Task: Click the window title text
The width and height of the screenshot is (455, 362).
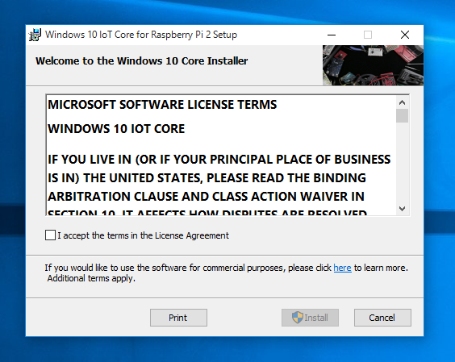Action: [141, 35]
